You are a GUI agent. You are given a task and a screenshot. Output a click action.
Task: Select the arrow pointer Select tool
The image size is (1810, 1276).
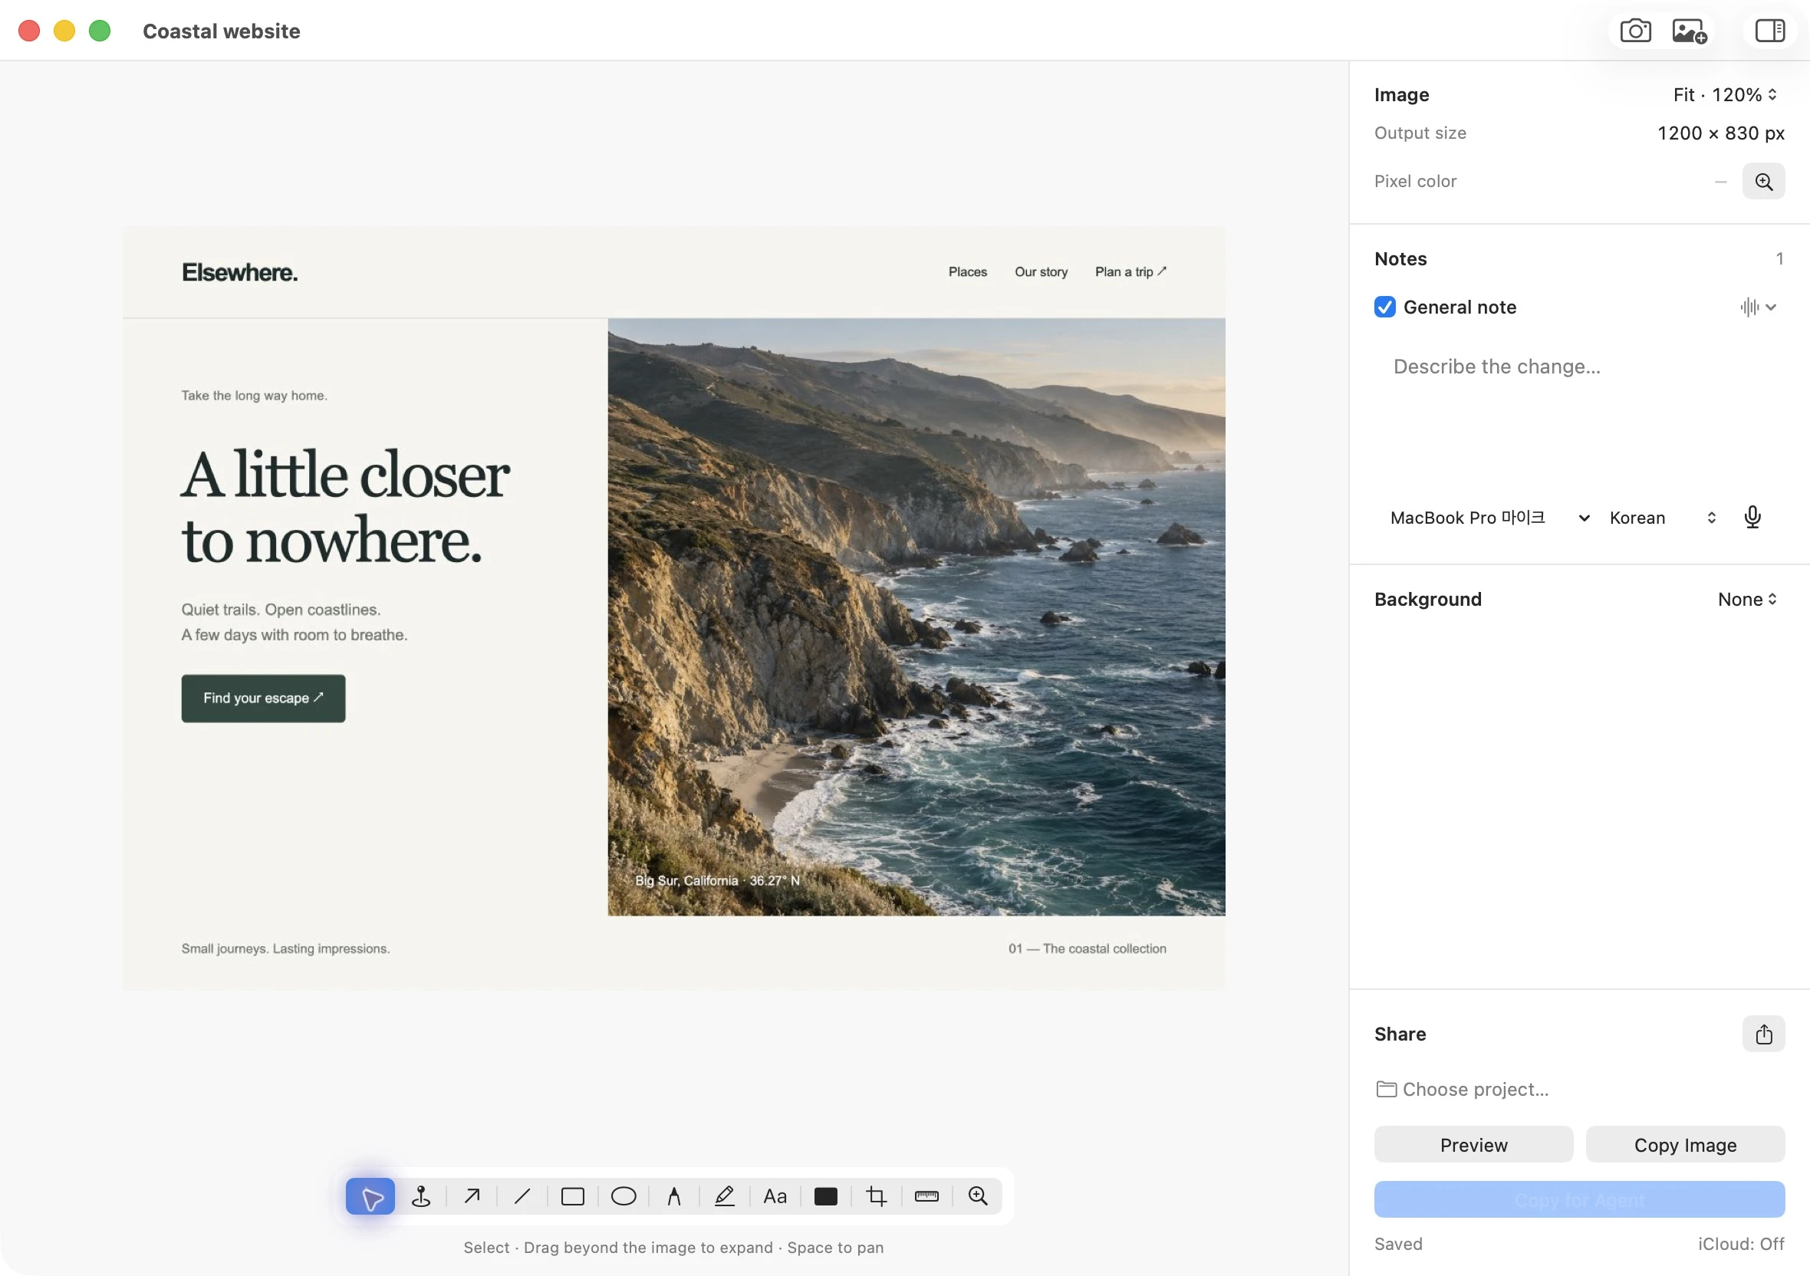(370, 1196)
